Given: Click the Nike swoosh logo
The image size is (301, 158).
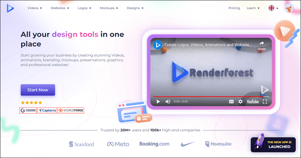Looking at the screenshot, I should pos(188,144).
